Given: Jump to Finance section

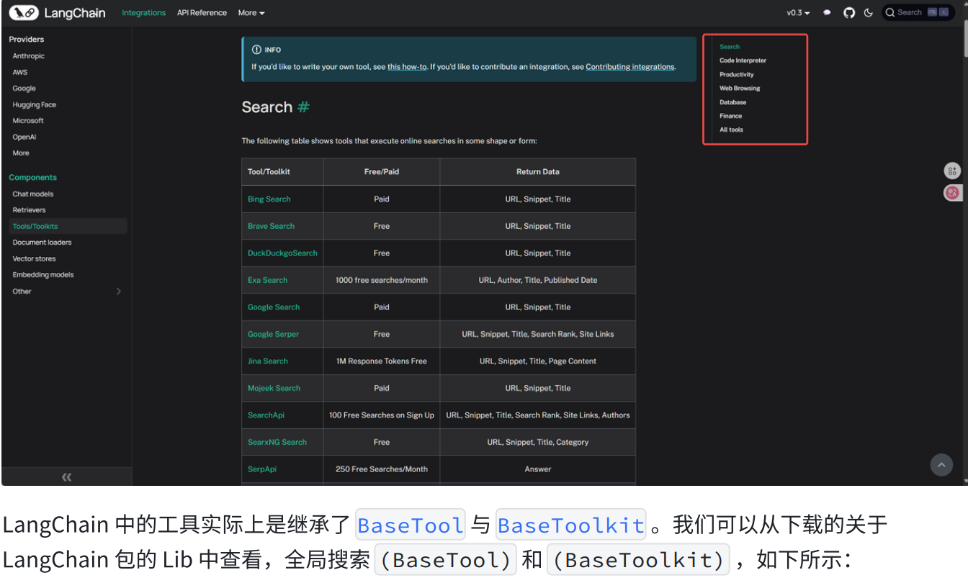Looking at the screenshot, I should click(x=730, y=116).
